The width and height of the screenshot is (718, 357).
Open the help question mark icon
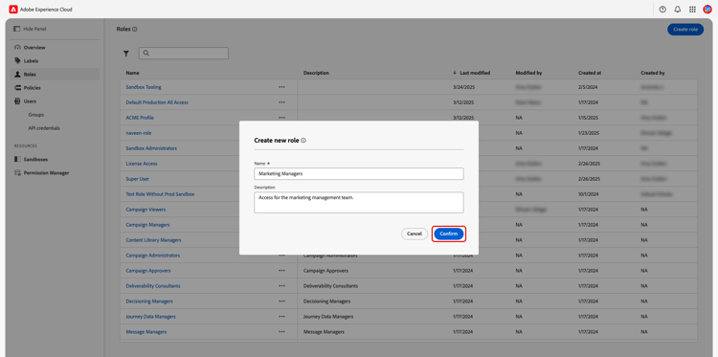[x=662, y=10]
